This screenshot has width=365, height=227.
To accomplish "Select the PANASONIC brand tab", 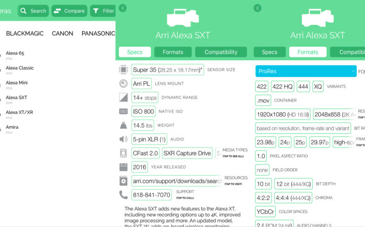I will 98,34.
